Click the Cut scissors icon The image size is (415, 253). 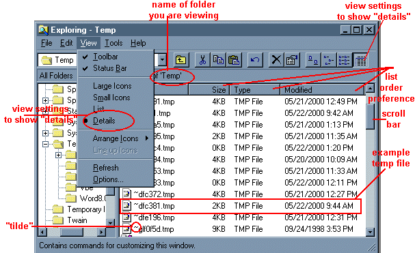202,60
